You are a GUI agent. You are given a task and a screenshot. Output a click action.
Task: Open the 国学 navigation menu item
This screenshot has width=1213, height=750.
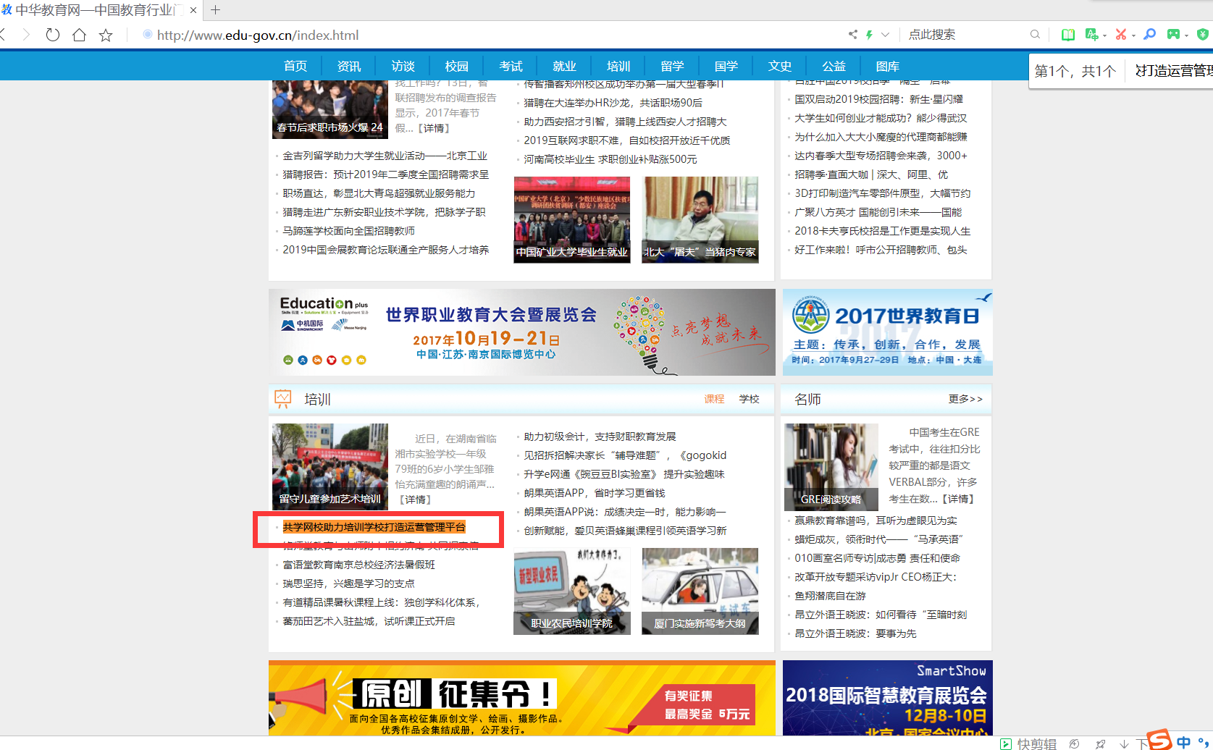click(726, 66)
